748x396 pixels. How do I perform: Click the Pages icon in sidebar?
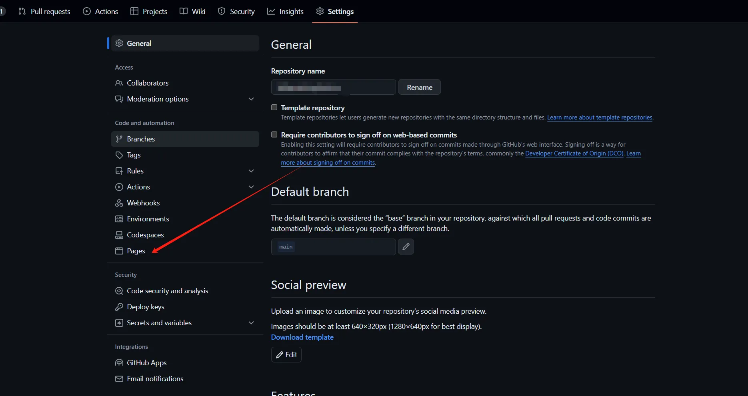coord(119,251)
